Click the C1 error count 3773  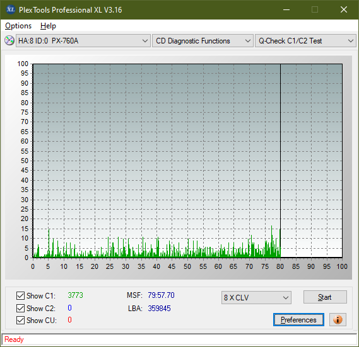[x=75, y=295]
